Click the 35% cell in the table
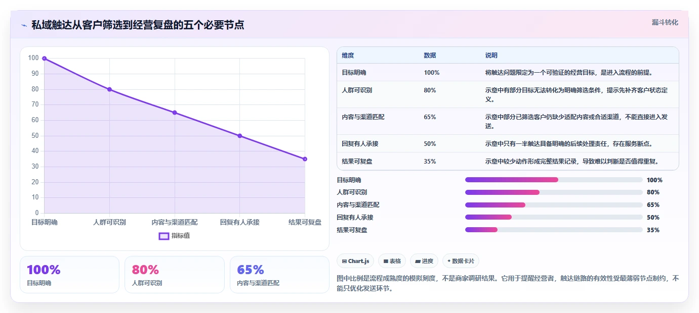This screenshot has height=313, width=699. click(x=430, y=162)
